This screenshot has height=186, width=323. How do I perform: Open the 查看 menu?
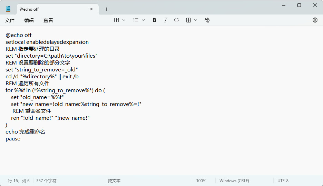click(48, 20)
